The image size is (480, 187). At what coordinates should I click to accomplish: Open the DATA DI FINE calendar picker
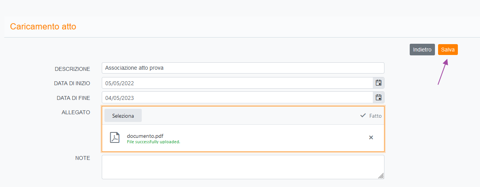378,98
